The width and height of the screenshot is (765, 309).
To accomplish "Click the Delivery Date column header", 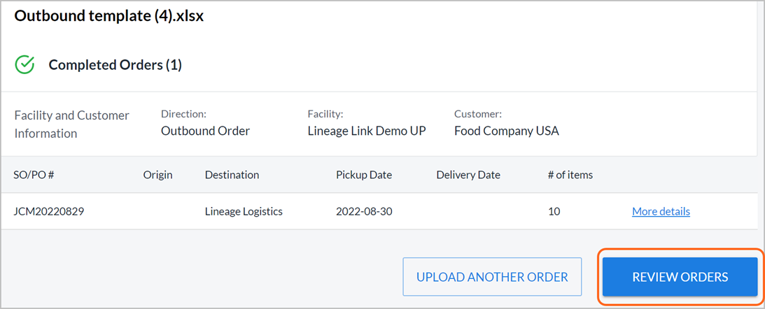I will pos(468,175).
